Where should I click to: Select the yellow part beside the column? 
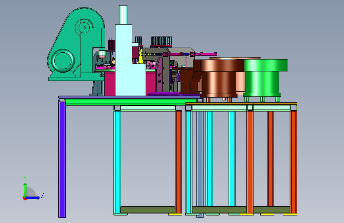(x=141, y=58)
